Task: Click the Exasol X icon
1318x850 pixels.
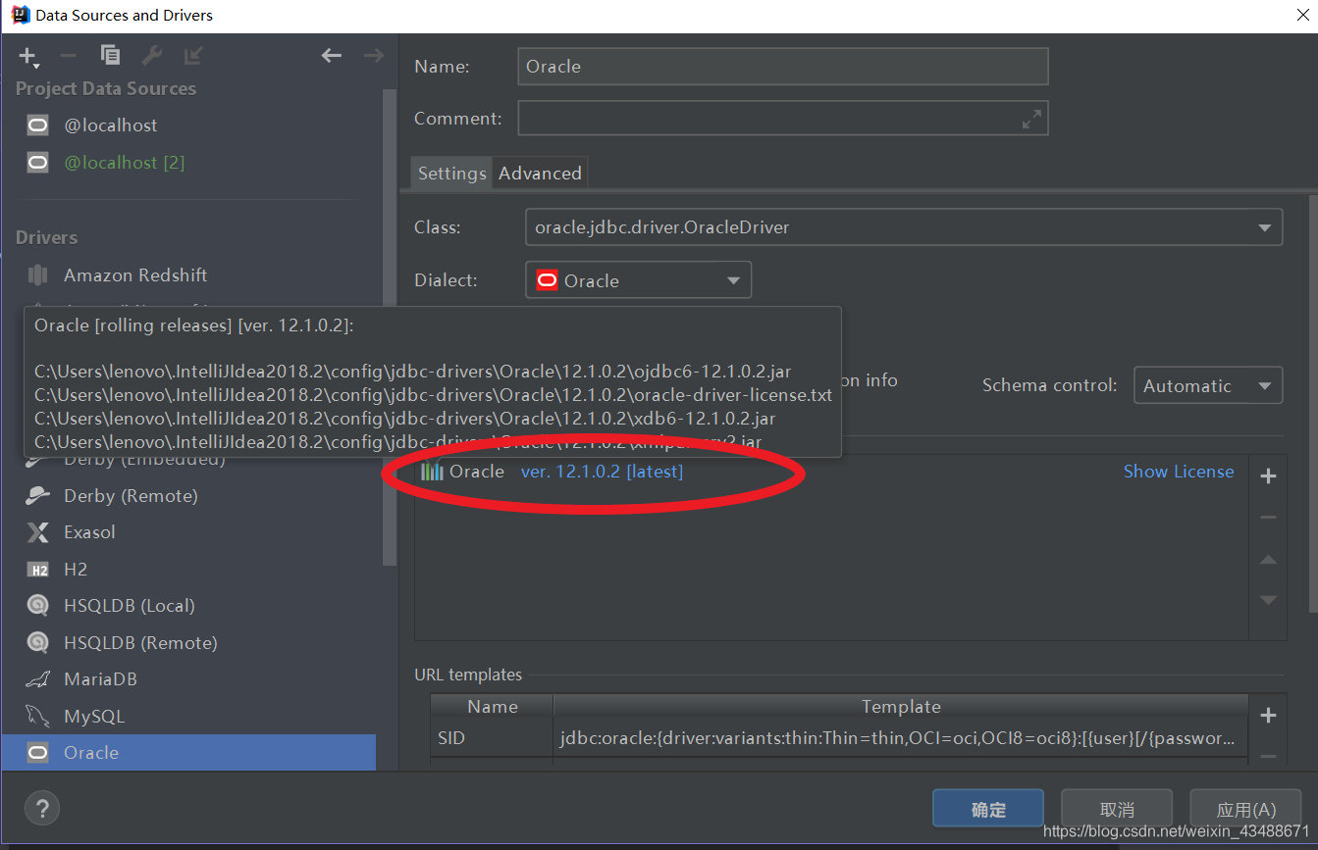Action: pyautogui.click(x=37, y=532)
